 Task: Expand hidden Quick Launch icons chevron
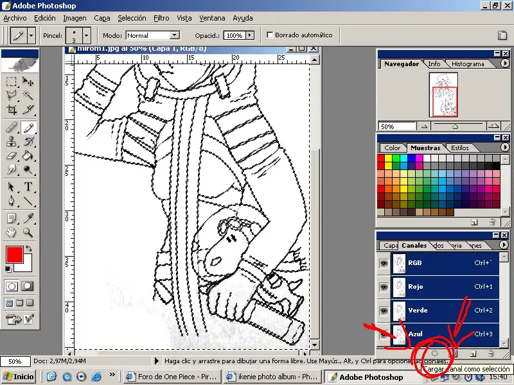point(112,375)
